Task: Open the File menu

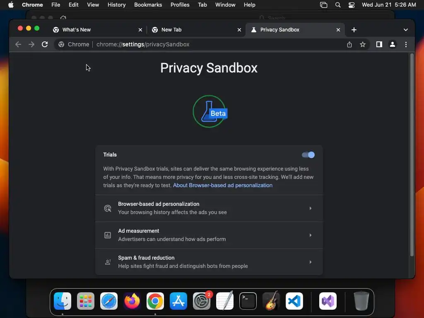Action: pos(56,5)
